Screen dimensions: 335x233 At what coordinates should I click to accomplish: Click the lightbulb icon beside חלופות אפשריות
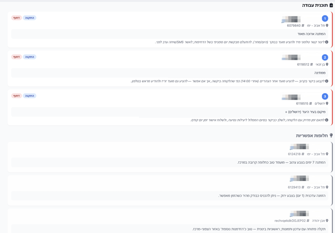click(x=331, y=136)
